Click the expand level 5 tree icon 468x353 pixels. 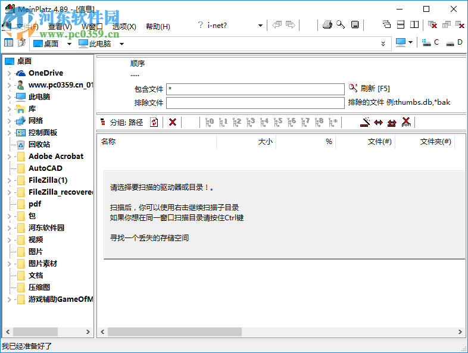click(x=278, y=122)
